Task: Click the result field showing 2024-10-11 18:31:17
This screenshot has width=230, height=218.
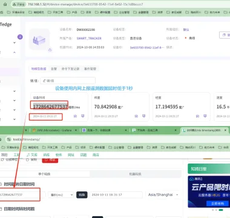Action: [116, 195]
